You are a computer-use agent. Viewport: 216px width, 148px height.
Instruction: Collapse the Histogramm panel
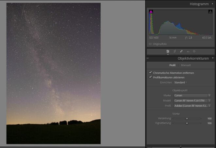tap(213, 4)
